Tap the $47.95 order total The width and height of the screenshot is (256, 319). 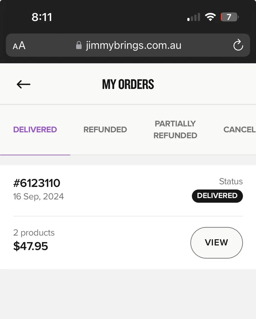pos(31,246)
